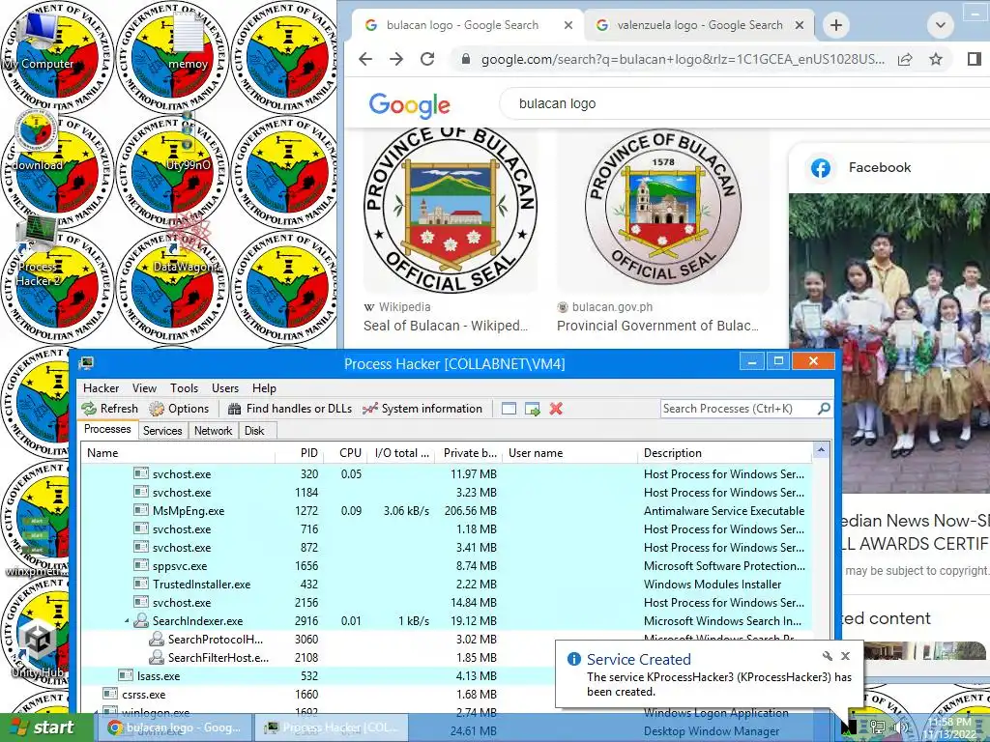
Task: Open Chrome tab search dropdown
Action: [x=940, y=25]
